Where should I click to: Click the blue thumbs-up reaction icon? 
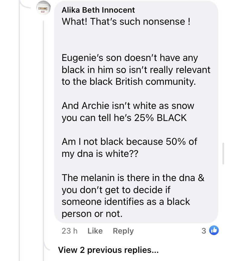coord(214,230)
